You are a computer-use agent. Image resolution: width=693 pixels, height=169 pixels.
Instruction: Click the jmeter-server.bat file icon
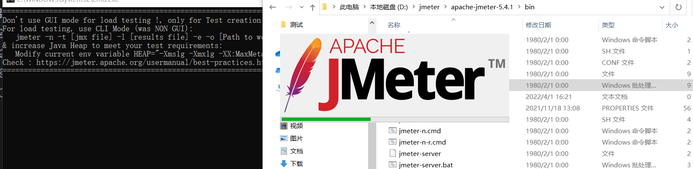tap(393, 165)
